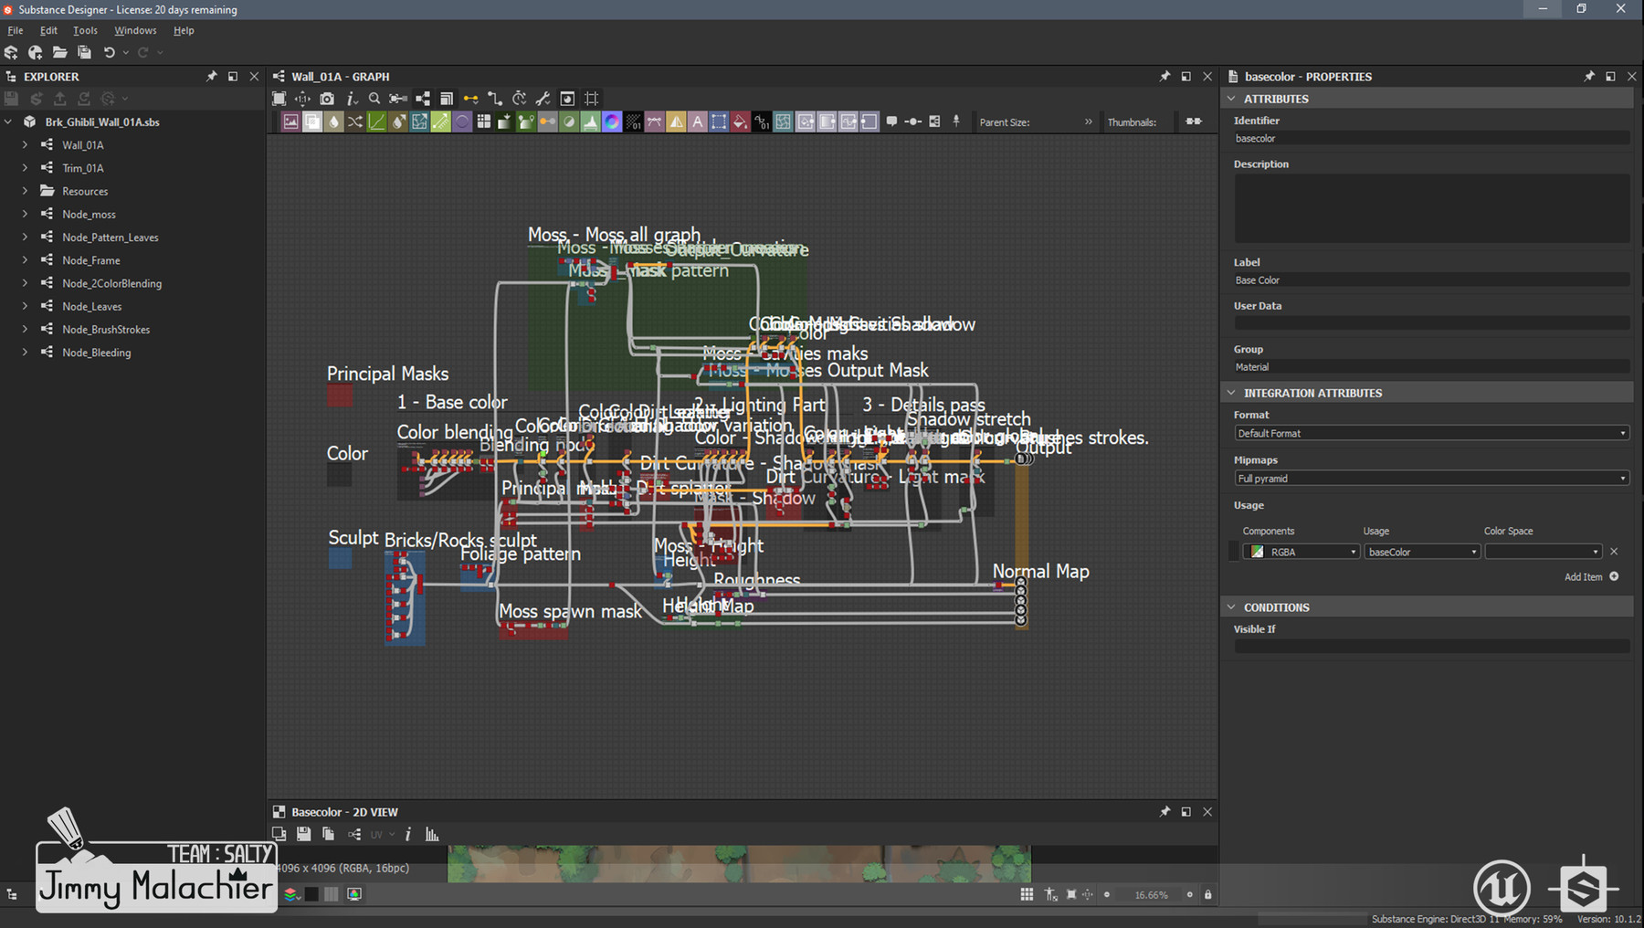Copy the 2D view image to clipboard

328,834
